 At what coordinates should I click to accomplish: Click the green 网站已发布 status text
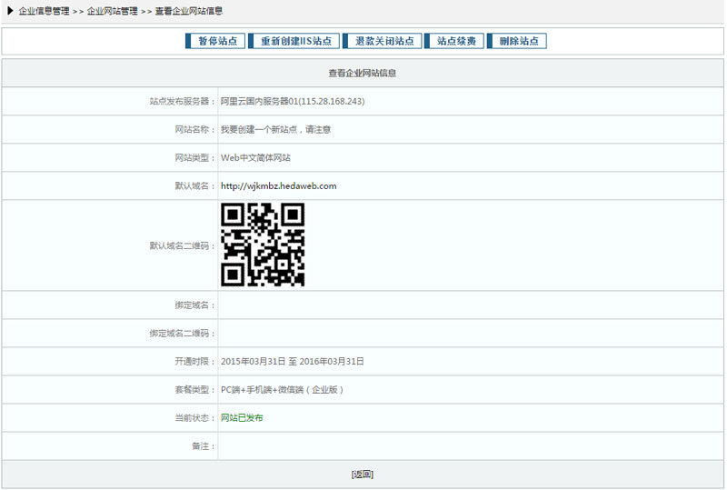coord(243,418)
